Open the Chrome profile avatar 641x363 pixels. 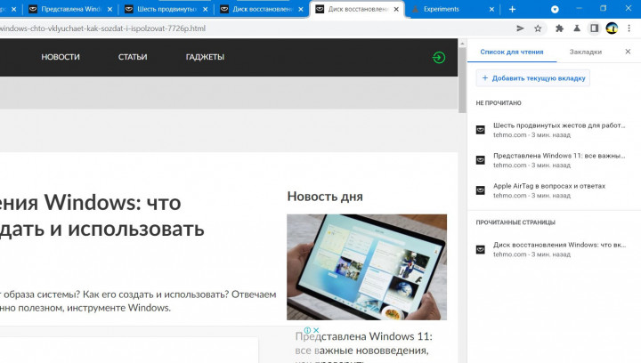coord(612,28)
